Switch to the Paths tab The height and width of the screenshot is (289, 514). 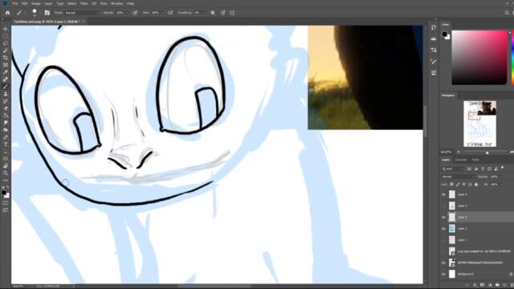click(x=475, y=160)
